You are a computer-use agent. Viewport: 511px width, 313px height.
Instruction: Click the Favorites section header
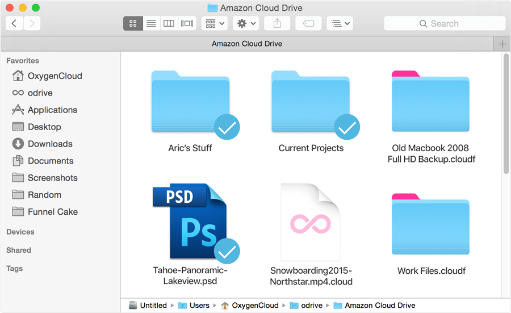tap(23, 61)
